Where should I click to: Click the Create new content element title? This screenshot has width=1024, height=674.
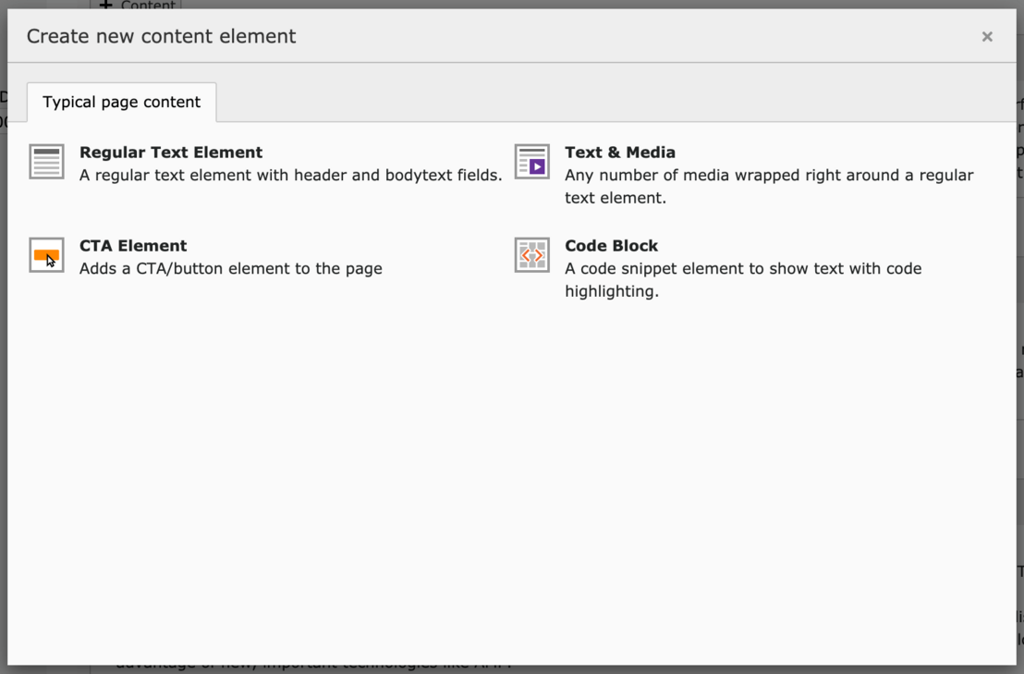pyautogui.click(x=161, y=36)
